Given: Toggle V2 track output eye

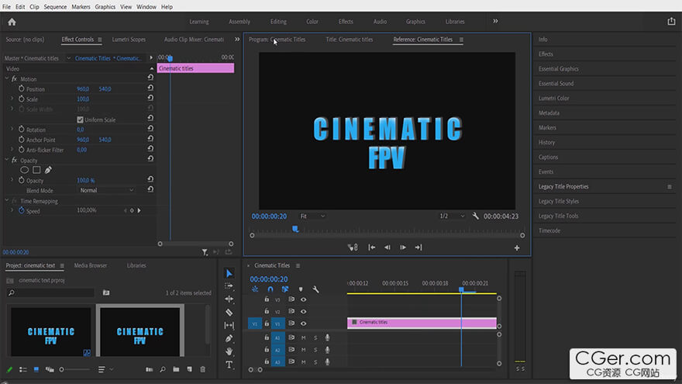Looking at the screenshot, I should [304, 312].
